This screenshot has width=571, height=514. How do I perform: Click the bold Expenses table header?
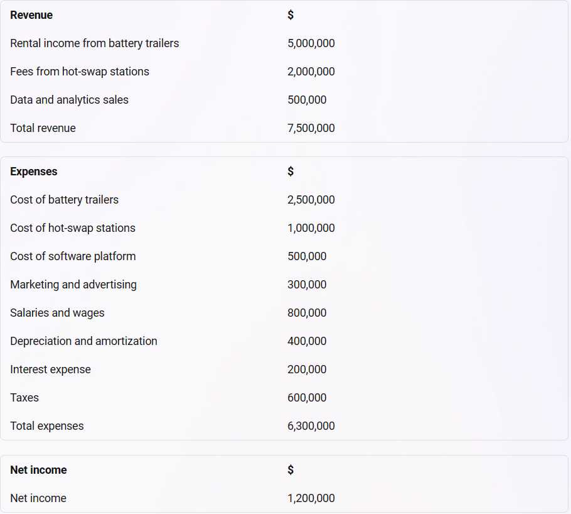tap(33, 172)
